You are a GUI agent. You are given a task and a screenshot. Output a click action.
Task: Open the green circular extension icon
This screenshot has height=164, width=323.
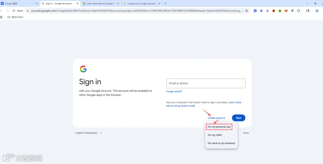[292, 11]
